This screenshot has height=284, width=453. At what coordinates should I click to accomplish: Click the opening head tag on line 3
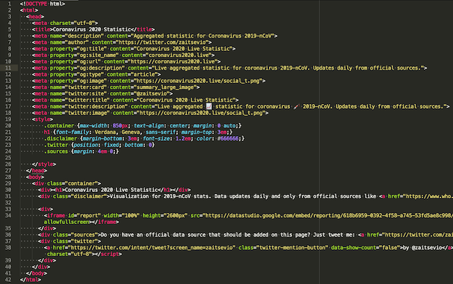click(35, 17)
